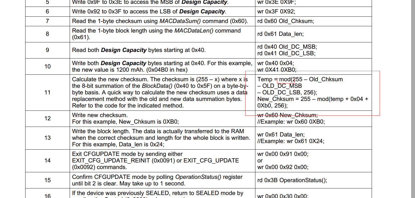Click step number 7 in the first column
The width and height of the screenshot is (415, 198).
[47, 21]
